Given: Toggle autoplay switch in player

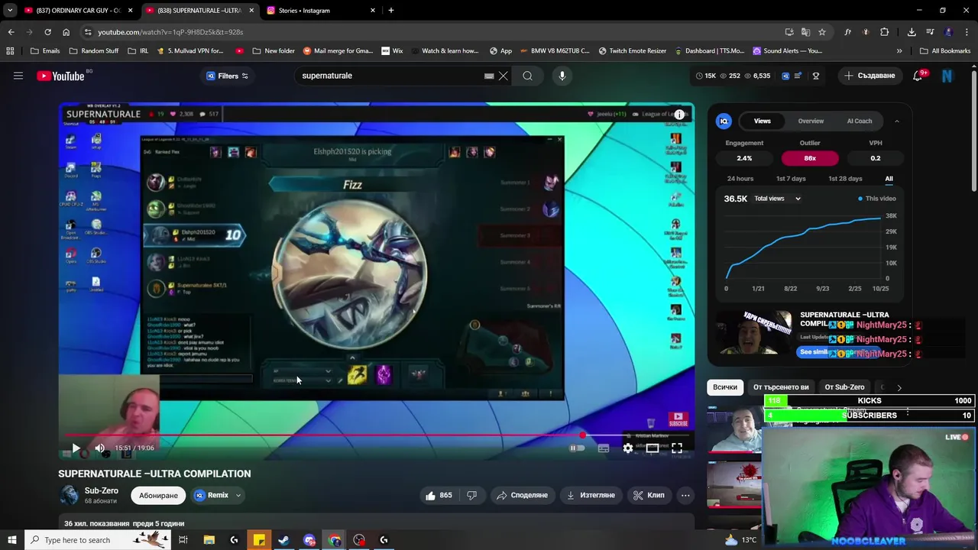Looking at the screenshot, I should click(577, 448).
